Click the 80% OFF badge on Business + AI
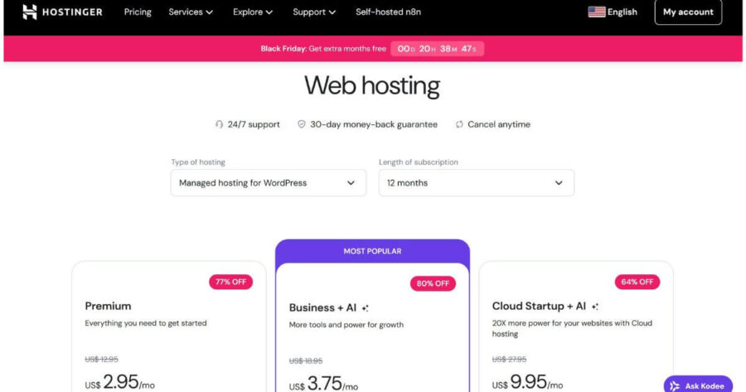 [433, 283]
